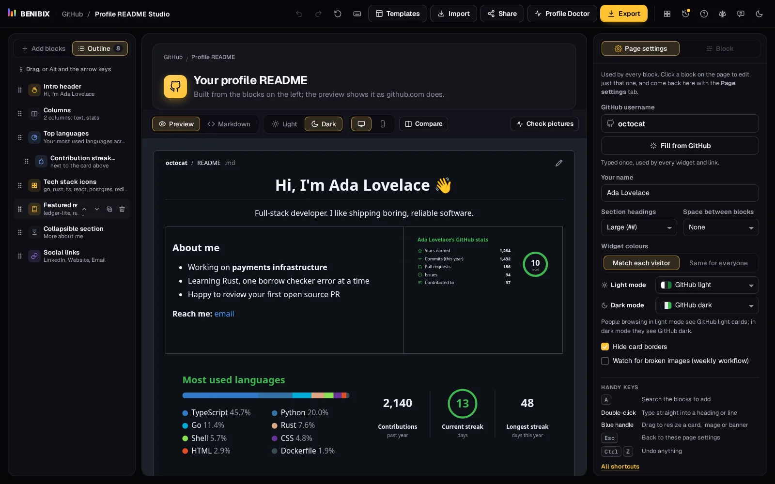The height and width of the screenshot is (484, 775).
Task: Open Profile Doctor
Action: [562, 14]
